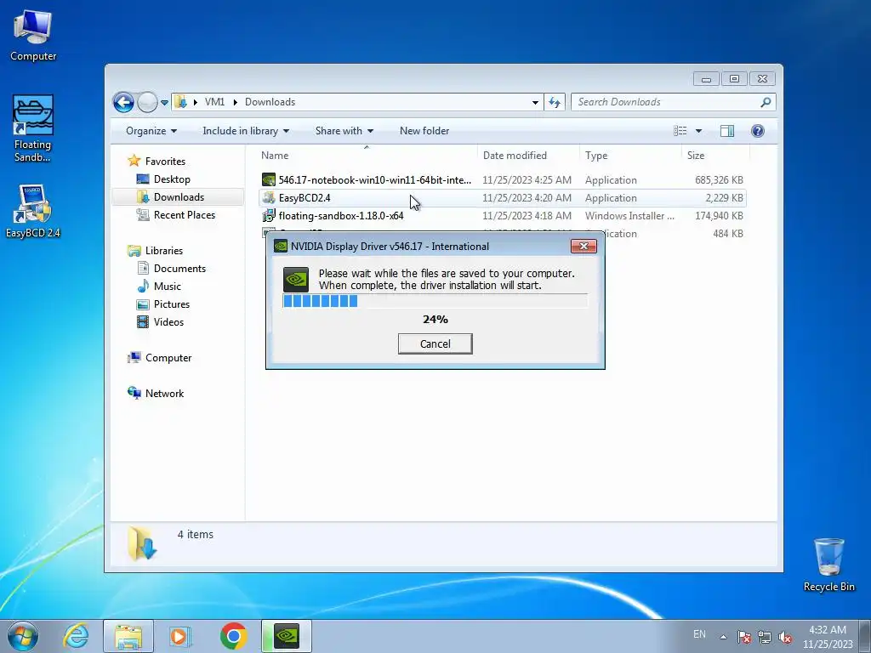Select the EasyBCD2.4 file
The image size is (871, 653).
pos(502,197)
